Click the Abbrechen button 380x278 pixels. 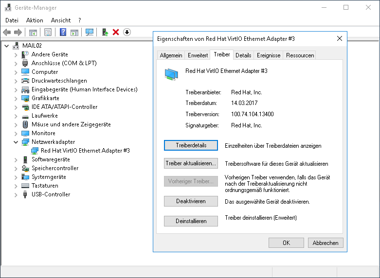pos(326,243)
